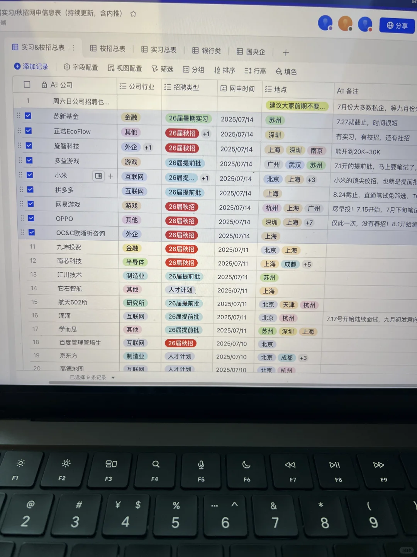
Task: Open the 筛选 filter tool
Action: click(162, 69)
